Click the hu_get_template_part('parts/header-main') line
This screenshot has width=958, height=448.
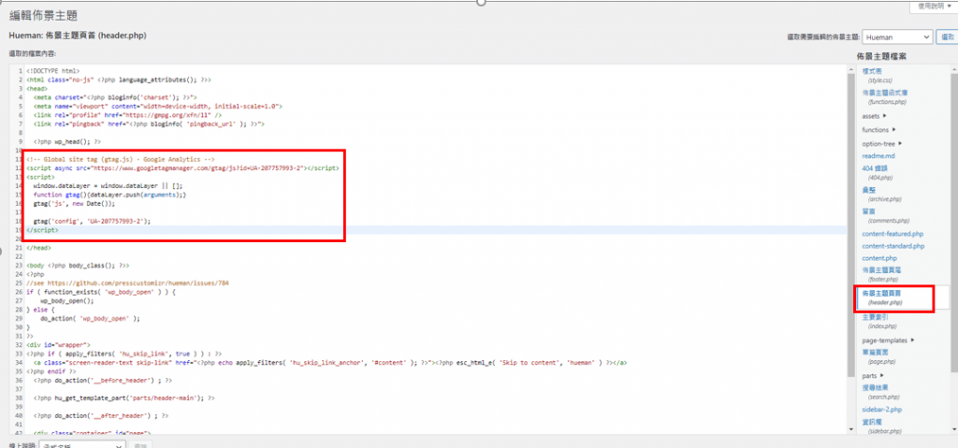pos(124,397)
